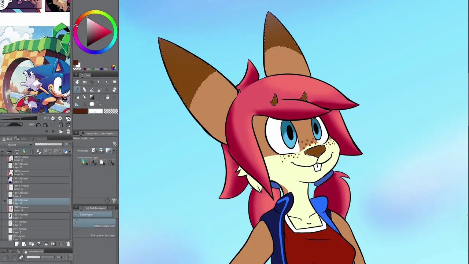Open the leftmost dropdown in layer icon row
This screenshot has height=264, width=469.
(x=2, y=151)
